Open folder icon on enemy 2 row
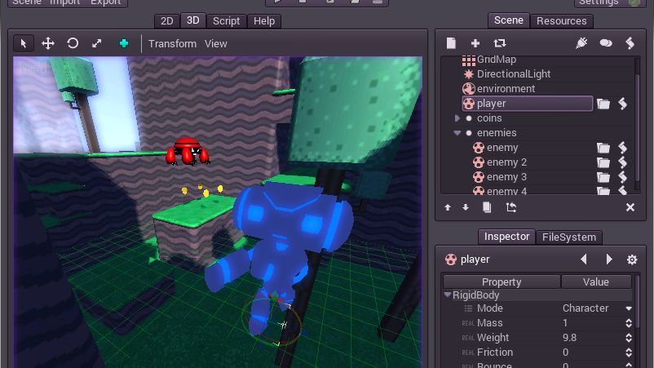The width and height of the screenshot is (654, 368). 603,162
